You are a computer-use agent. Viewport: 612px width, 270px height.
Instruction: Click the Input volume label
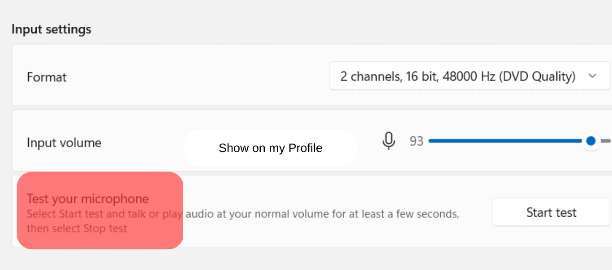pyautogui.click(x=64, y=142)
